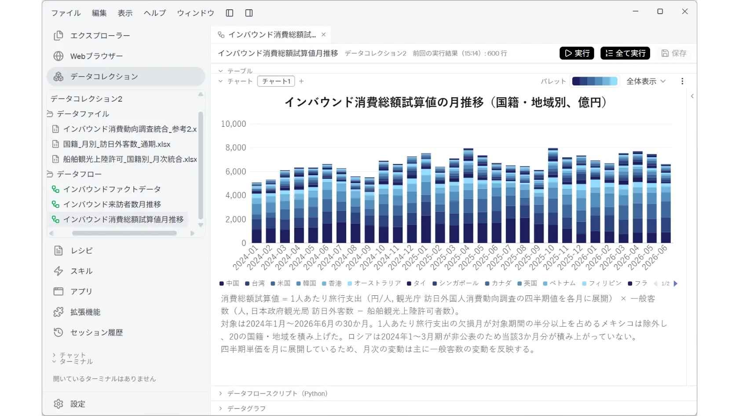Image resolution: width=739 pixels, height=416 pixels.
Task: Open the ウィンドウ menu
Action: coord(196,13)
